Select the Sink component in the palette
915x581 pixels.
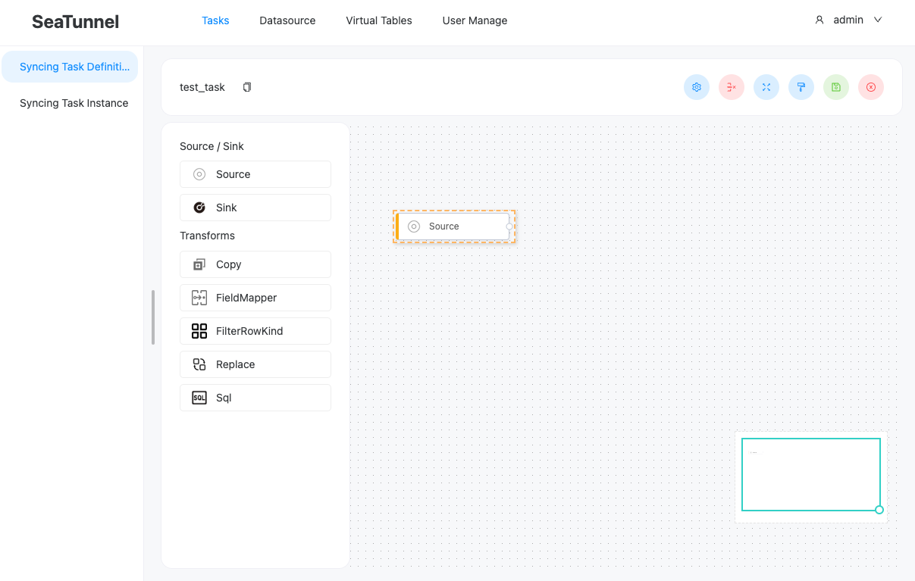click(255, 208)
